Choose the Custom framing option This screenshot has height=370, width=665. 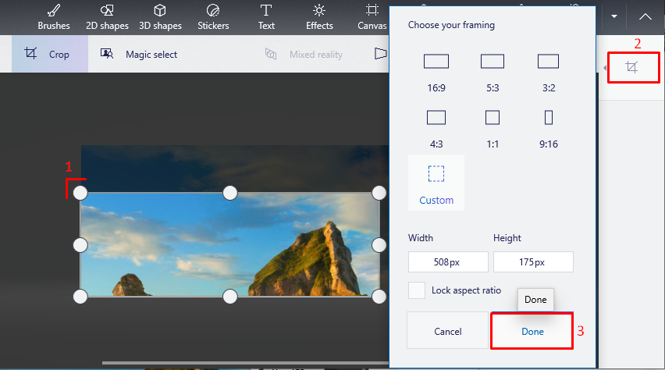[x=436, y=183]
